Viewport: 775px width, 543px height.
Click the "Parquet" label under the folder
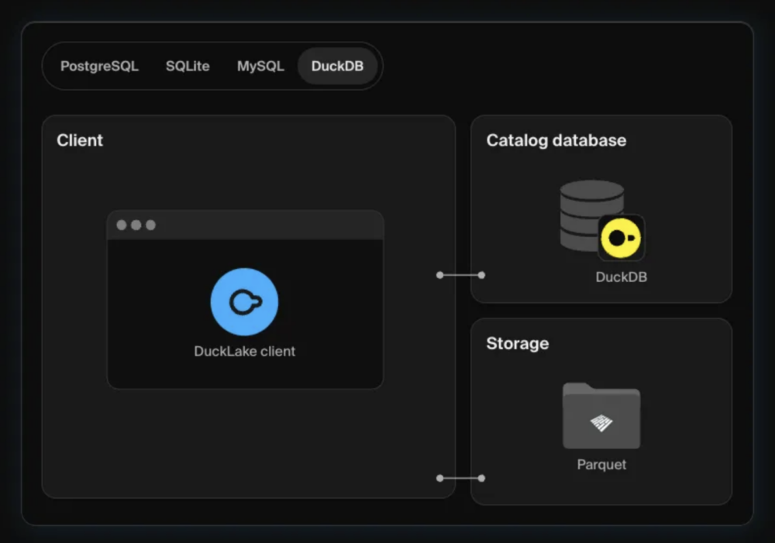click(x=601, y=465)
